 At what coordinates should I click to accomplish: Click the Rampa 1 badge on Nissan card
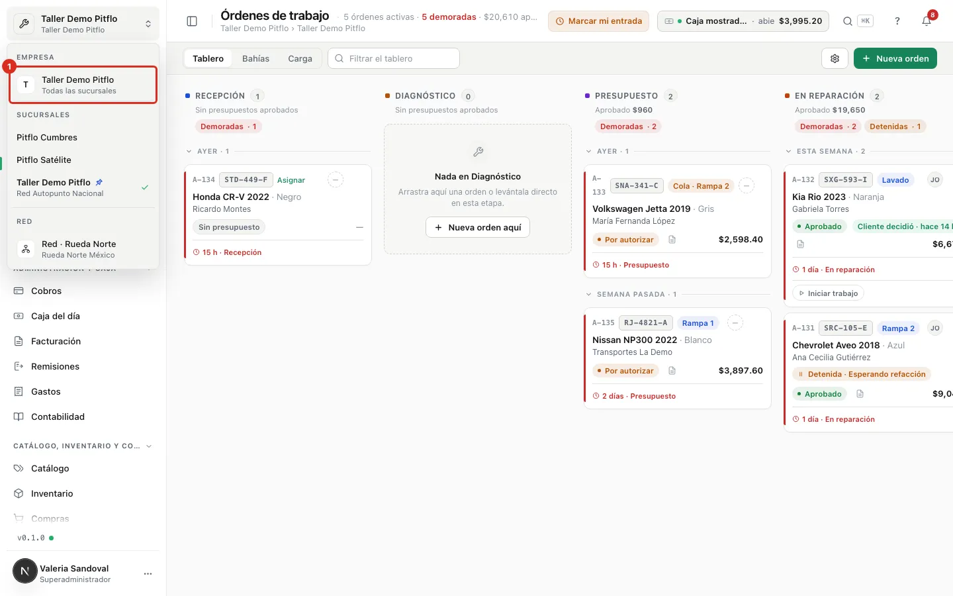698,323
